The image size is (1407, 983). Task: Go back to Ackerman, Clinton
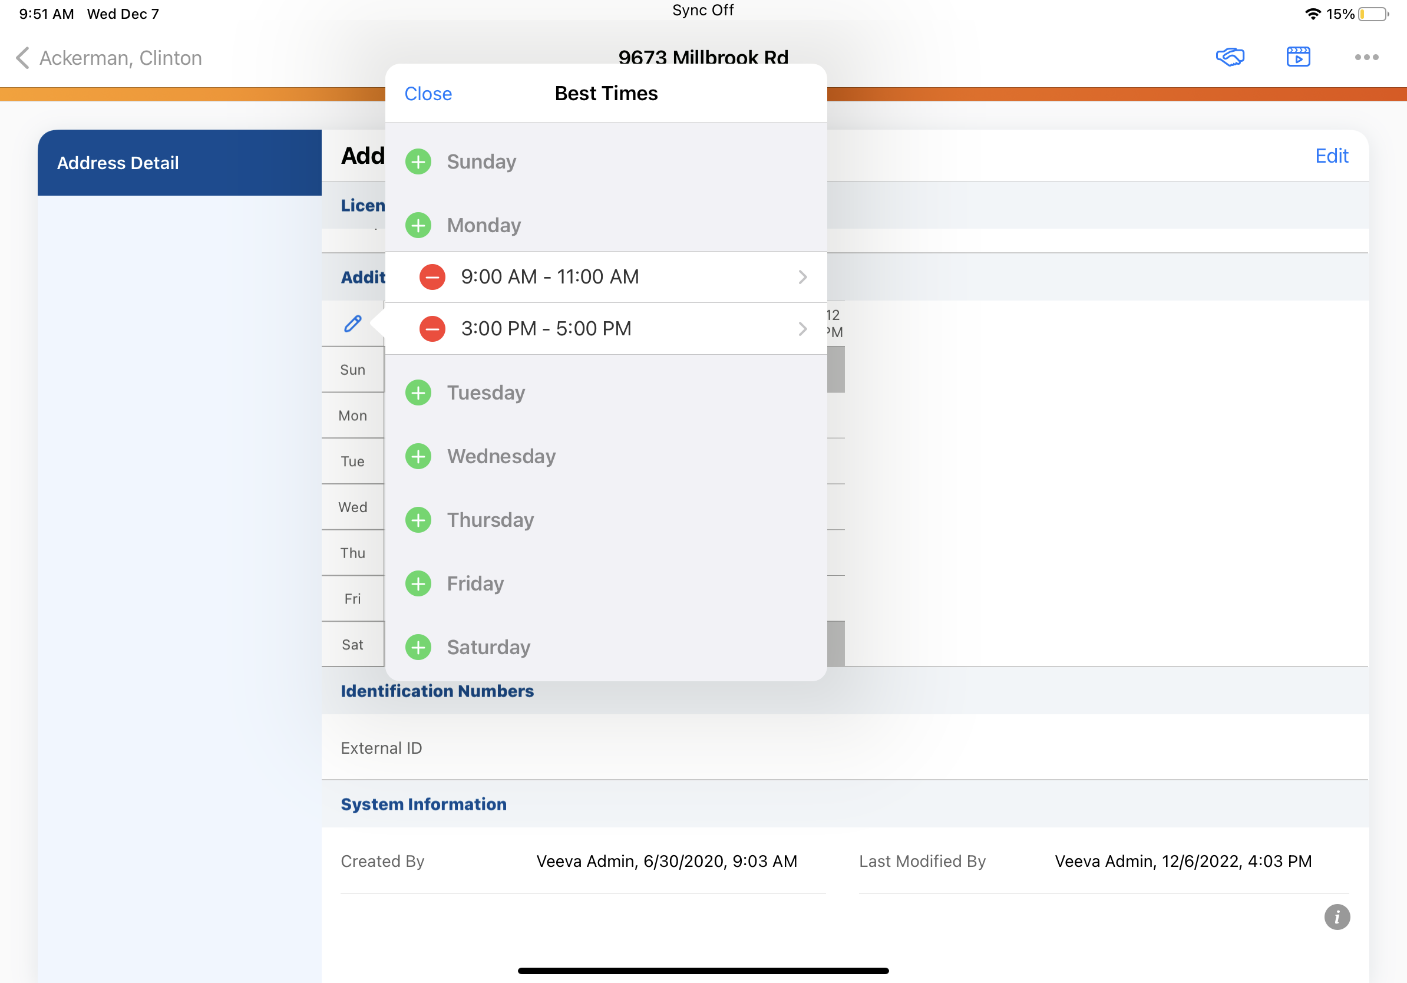tap(108, 58)
